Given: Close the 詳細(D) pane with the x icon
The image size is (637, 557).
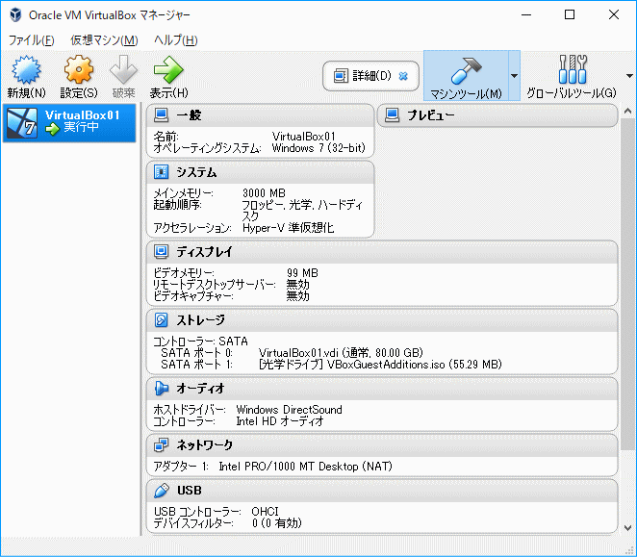Looking at the screenshot, I should click(403, 76).
